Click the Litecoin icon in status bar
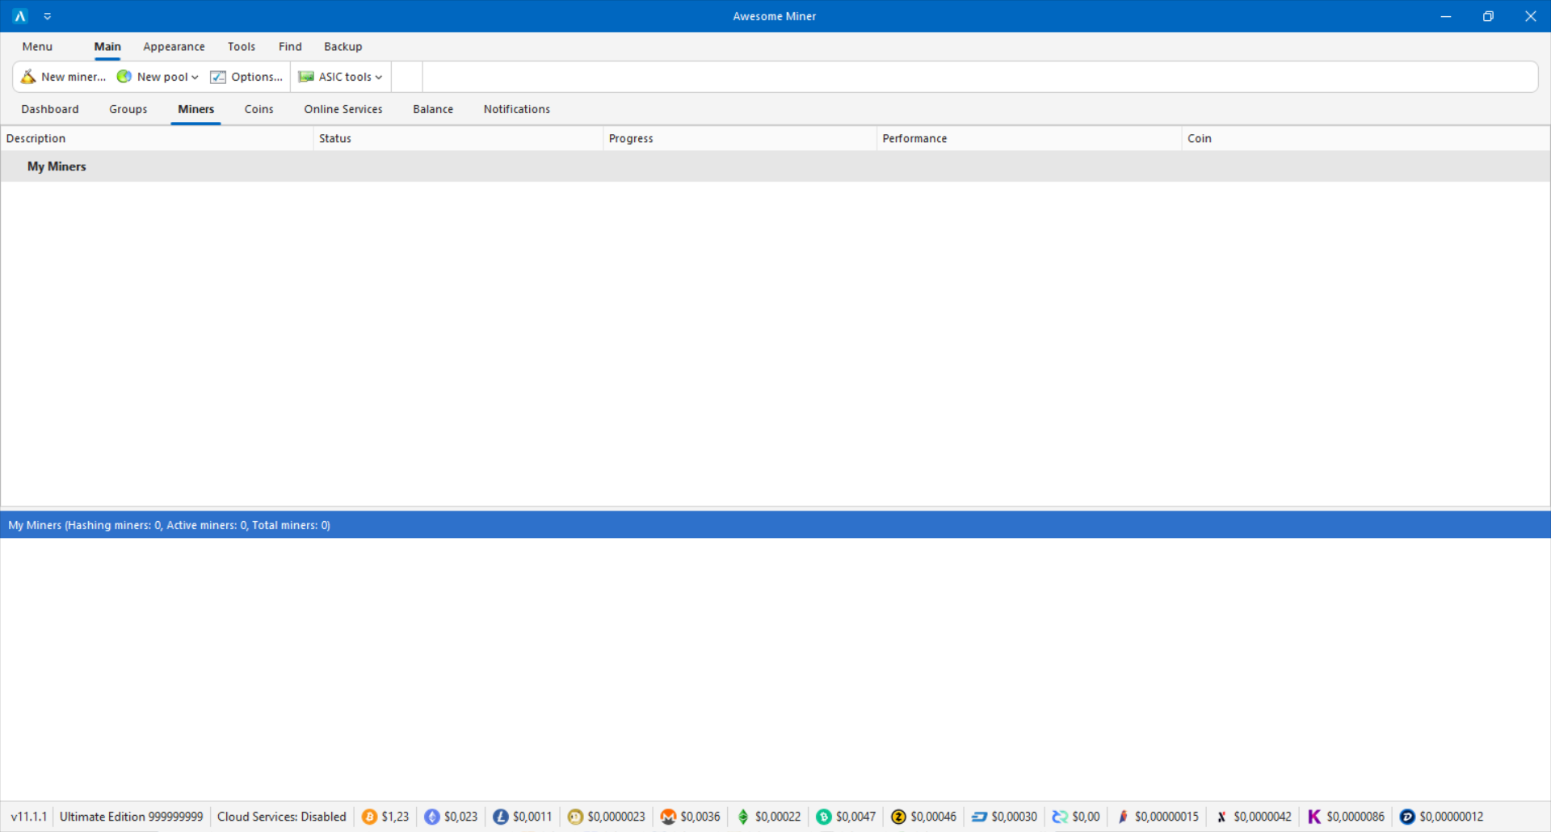Viewport: 1551px width, 832px height. point(501,817)
